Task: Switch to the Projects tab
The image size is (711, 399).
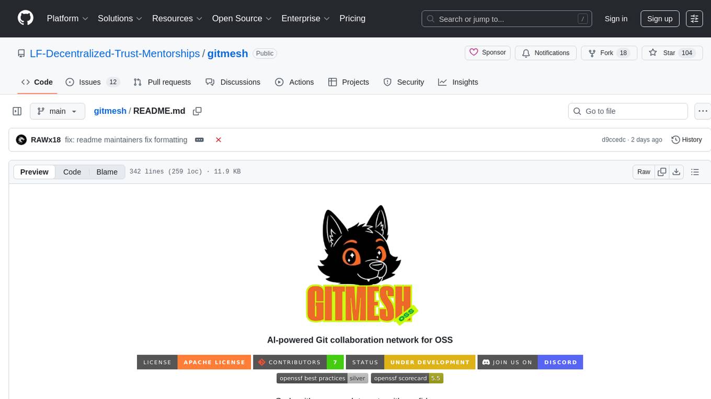Action: point(349,82)
